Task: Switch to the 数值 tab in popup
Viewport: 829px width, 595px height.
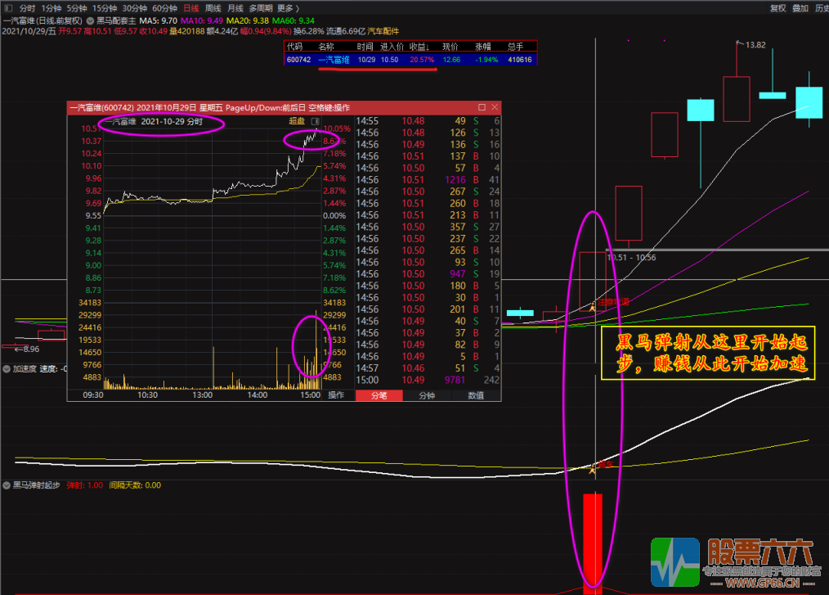Action: point(476,395)
